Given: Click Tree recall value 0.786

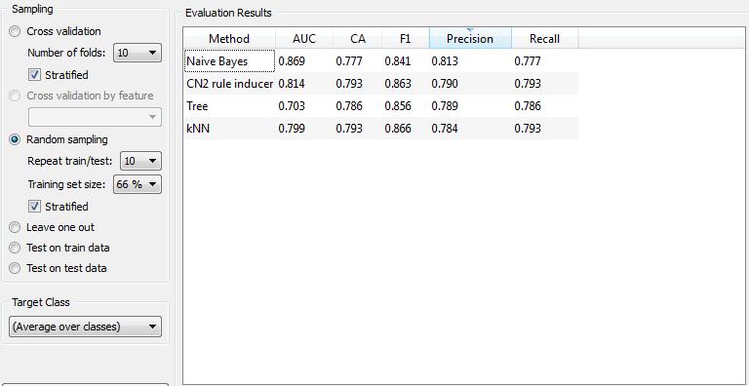Looking at the screenshot, I should pyautogui.click(x=528, y=106).
